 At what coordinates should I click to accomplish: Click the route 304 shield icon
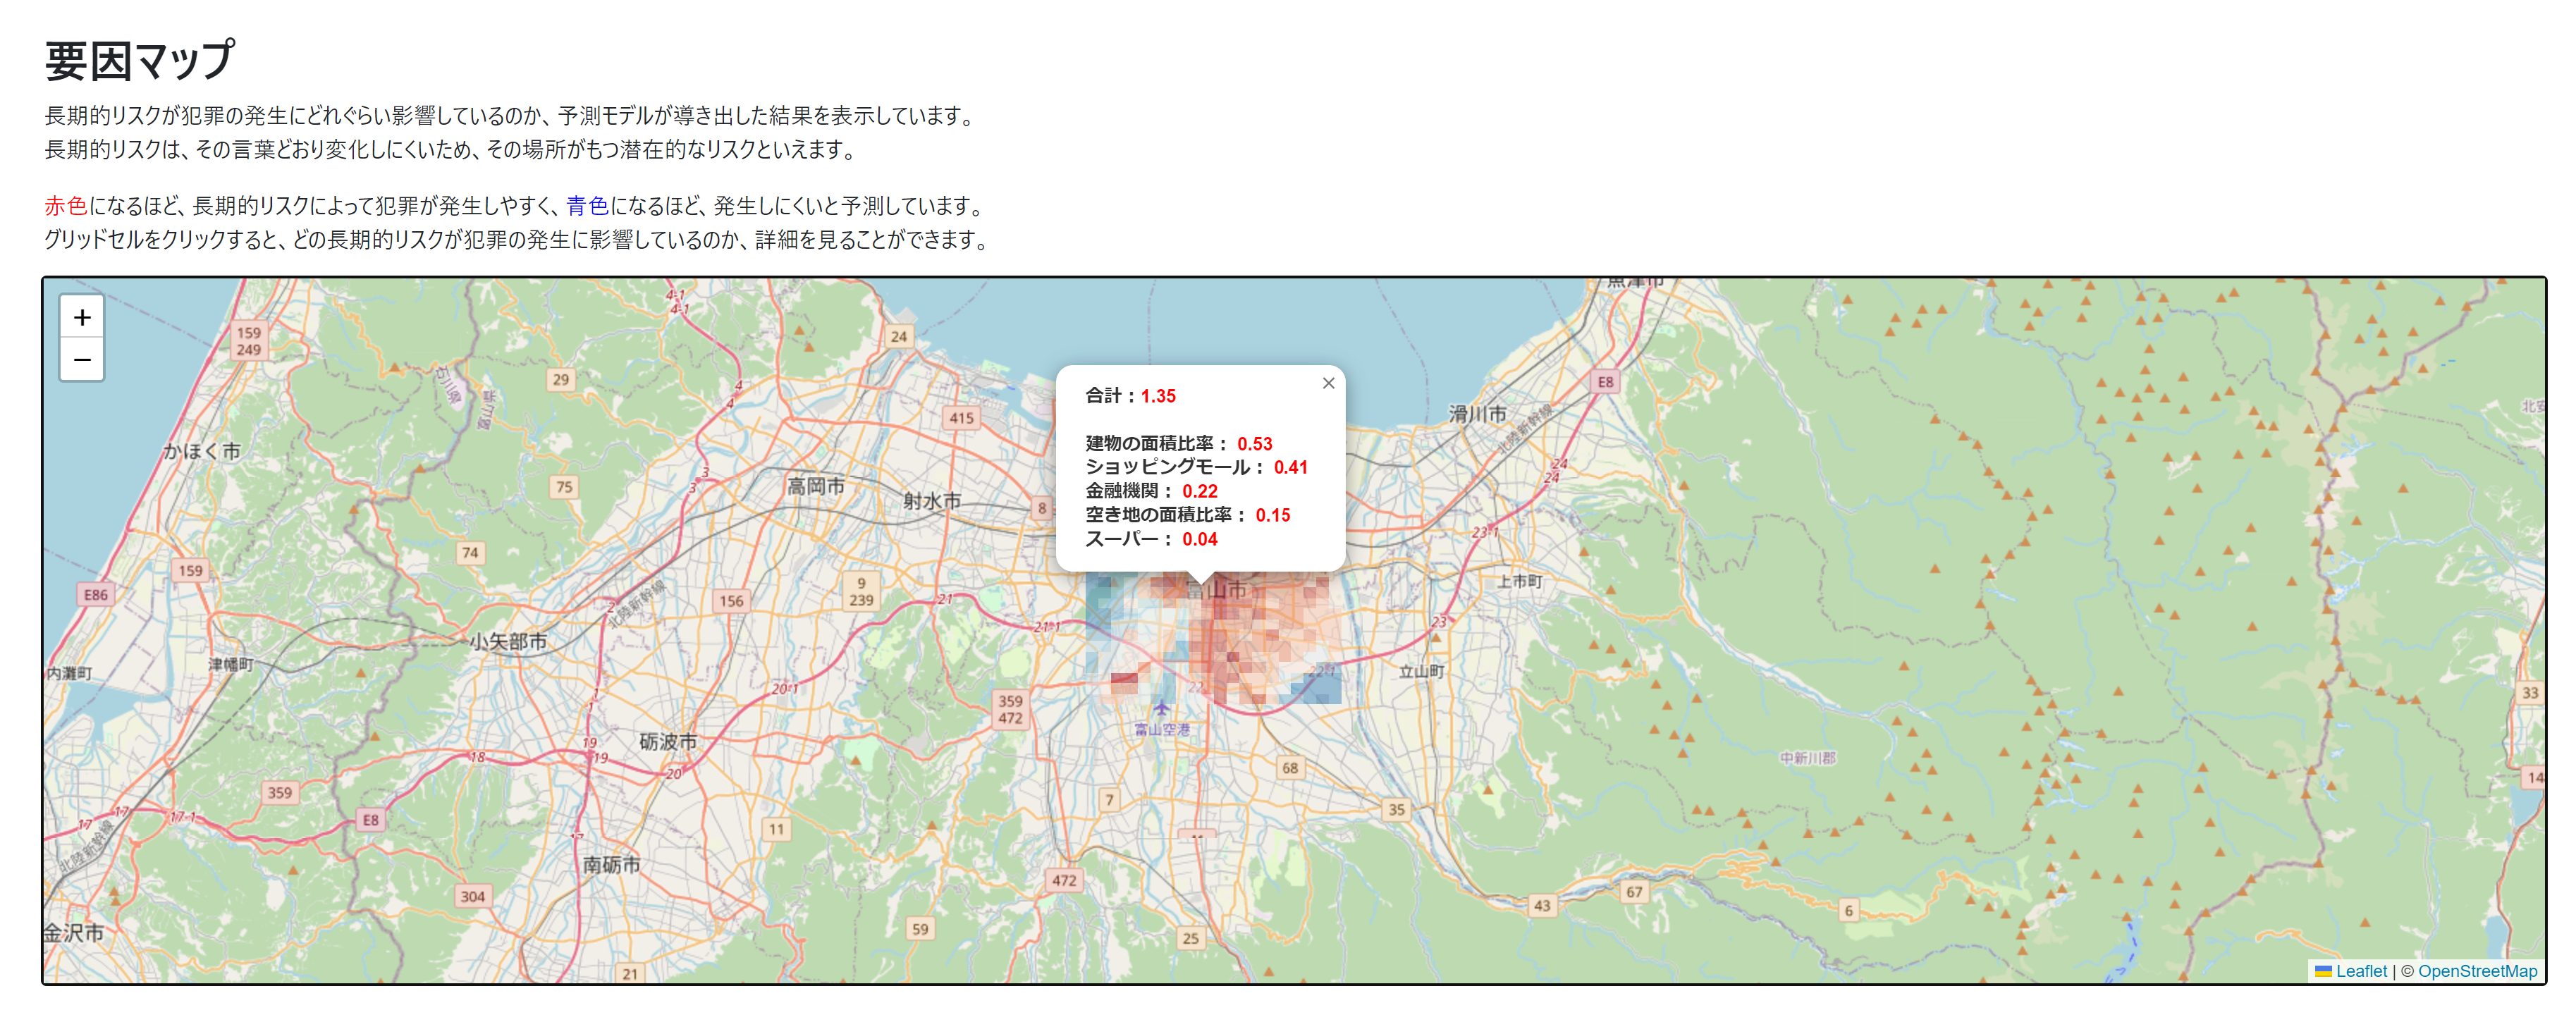472,896
